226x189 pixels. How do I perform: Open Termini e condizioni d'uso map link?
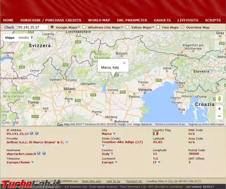tap(170, 124)
